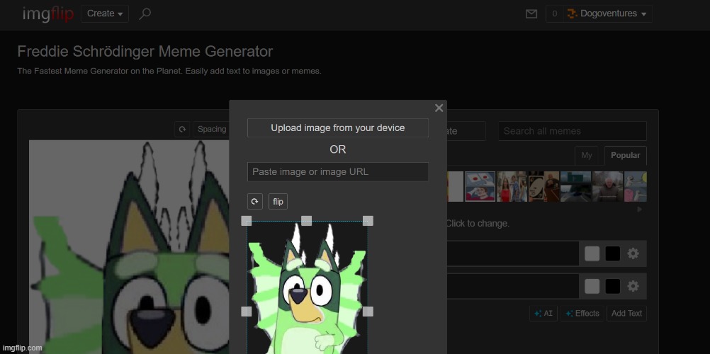710x354 pixels.
Task: Grab the top-right crop handle
Action: click(x=368, y=221)
